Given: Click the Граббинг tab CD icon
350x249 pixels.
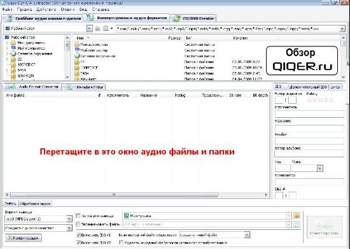Looking at the screenshot, I should click(x=9, y=18).
